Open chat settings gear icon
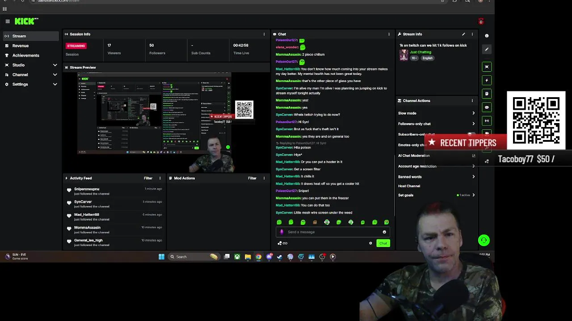The height and width of the screenshot is (321, 572). 370,243
